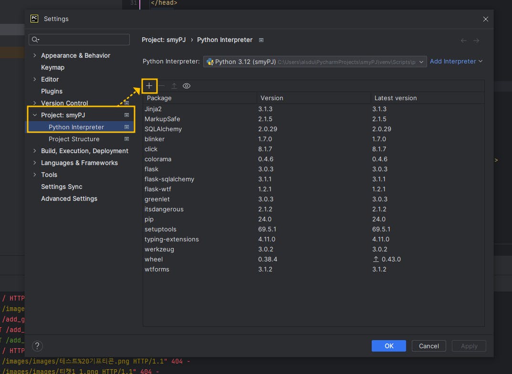Screen dimensions: 512x374
Task: Select the blinker package row
Action: (x=313, y=139)
